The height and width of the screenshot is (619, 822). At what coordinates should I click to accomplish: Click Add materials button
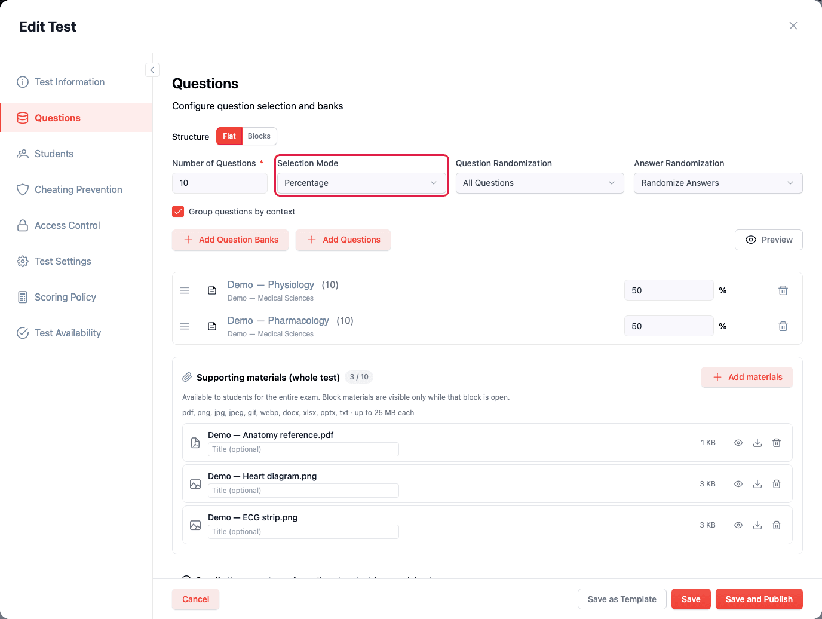pyautogui.click(x=747, y=377)
